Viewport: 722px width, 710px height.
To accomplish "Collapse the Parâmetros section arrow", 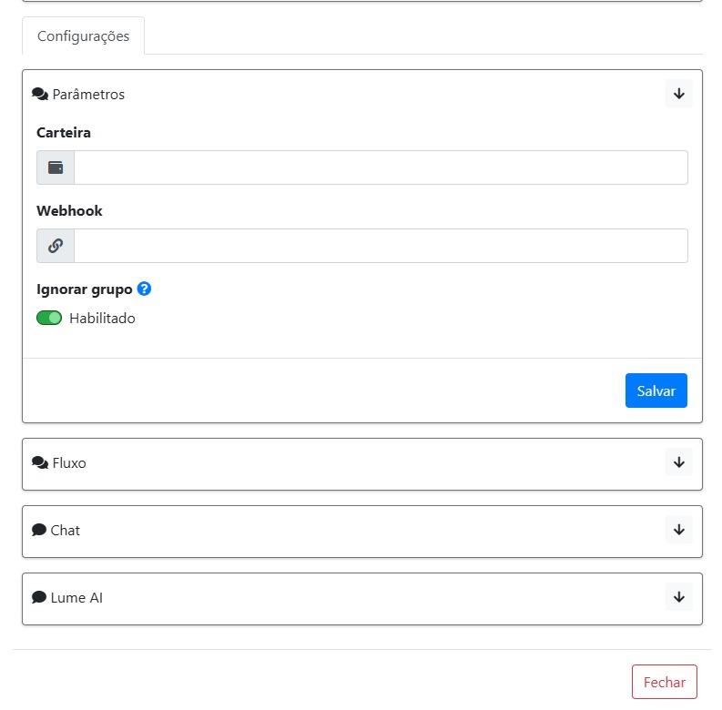I will coord(678,94).
